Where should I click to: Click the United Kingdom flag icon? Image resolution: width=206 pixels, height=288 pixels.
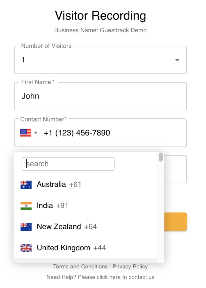[x=26, y=248]
